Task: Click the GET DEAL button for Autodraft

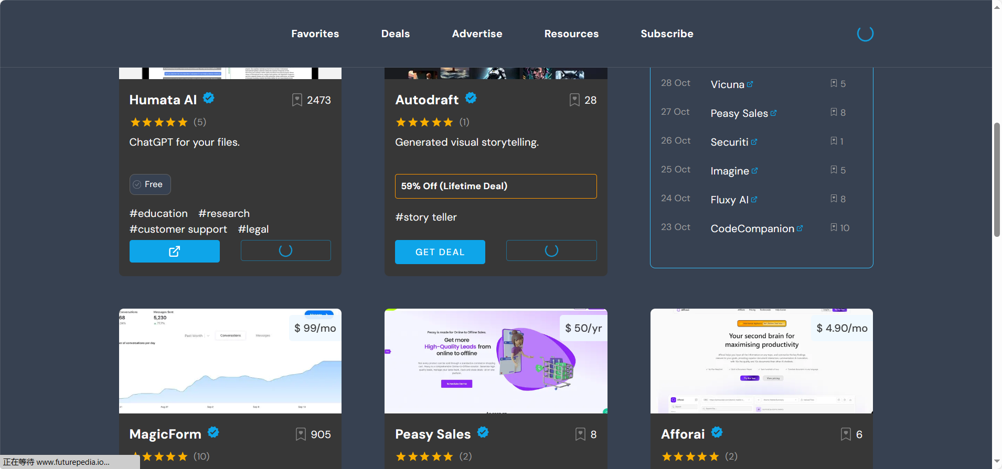Action: 440,252
